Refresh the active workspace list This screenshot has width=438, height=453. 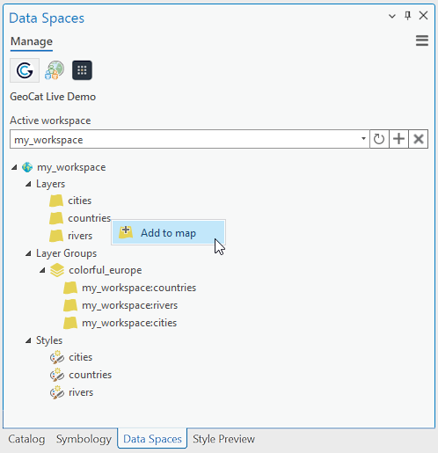[379, 139]
